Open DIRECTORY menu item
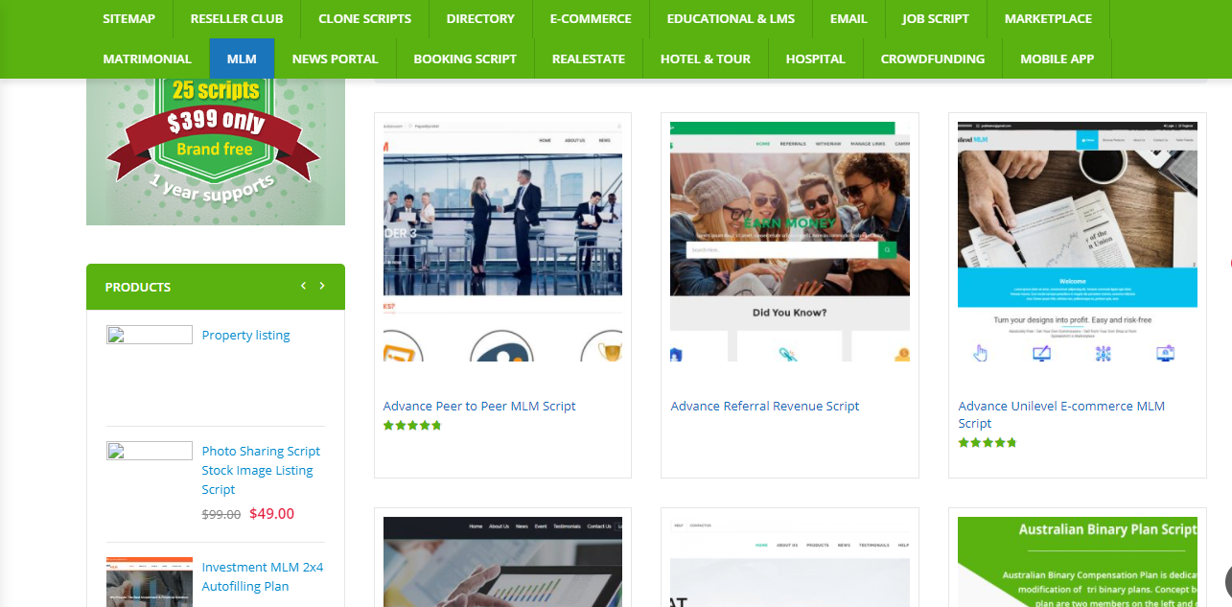This screenshot has height=607, width=1232. click(480, 18)
